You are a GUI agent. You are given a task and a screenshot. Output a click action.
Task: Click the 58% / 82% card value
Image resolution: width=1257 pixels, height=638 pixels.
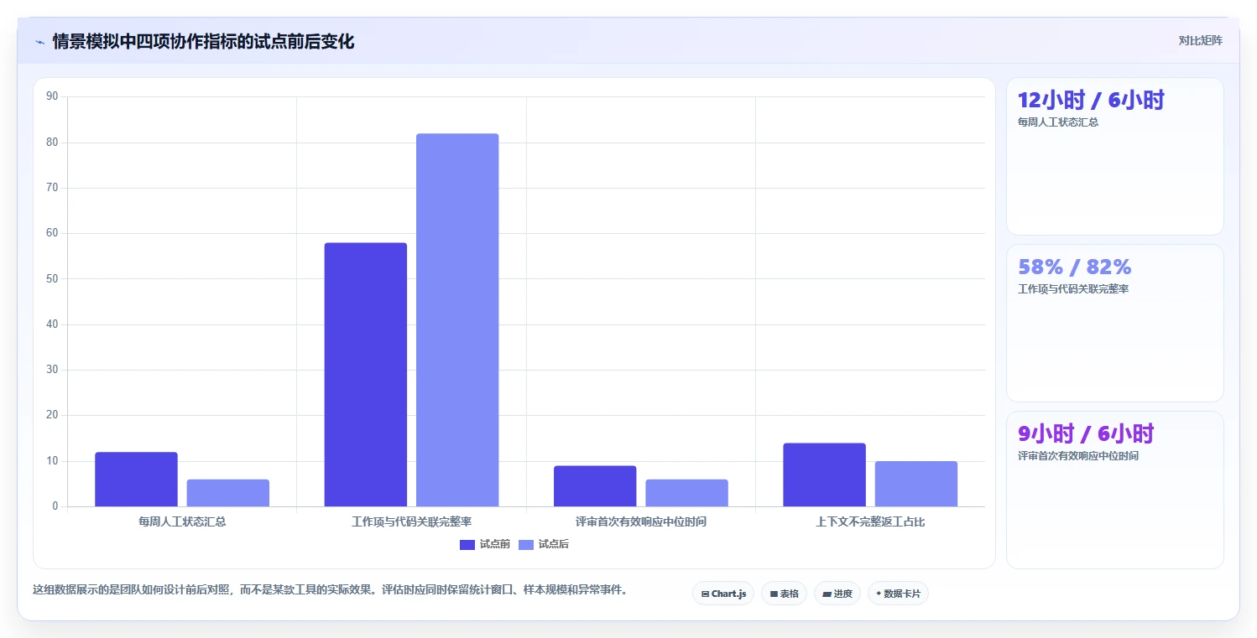point(1075,267)
